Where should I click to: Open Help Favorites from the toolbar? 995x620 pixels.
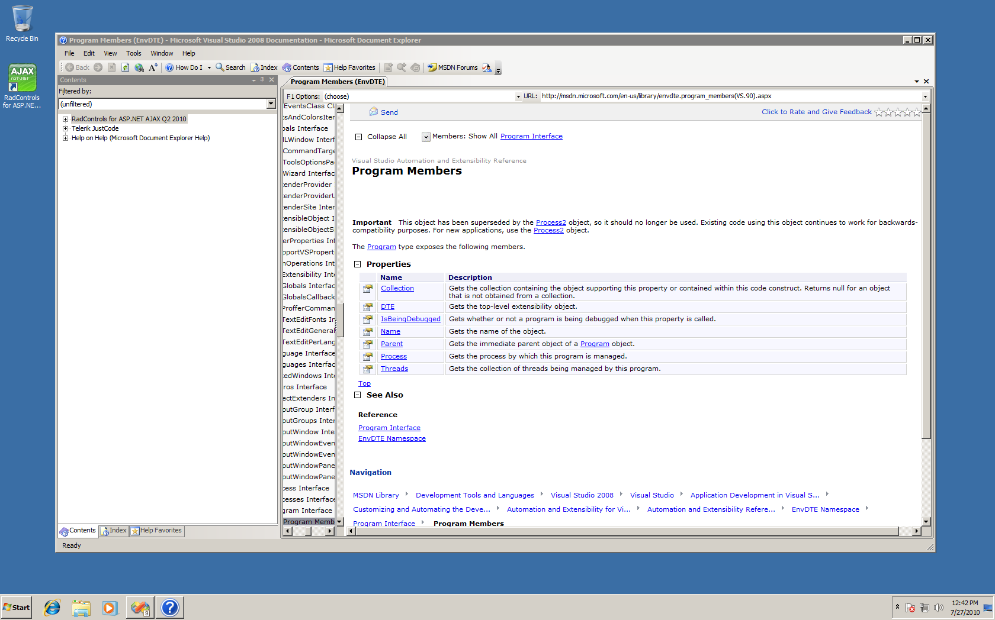(x=349, y=67)
